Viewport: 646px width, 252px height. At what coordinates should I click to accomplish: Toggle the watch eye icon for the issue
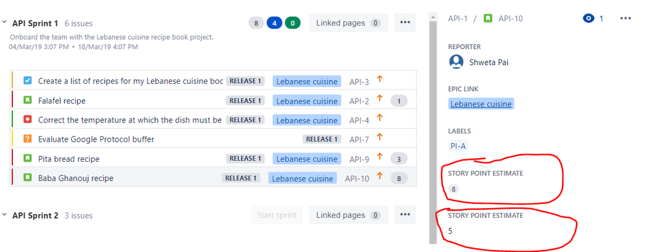click(589, 18)
